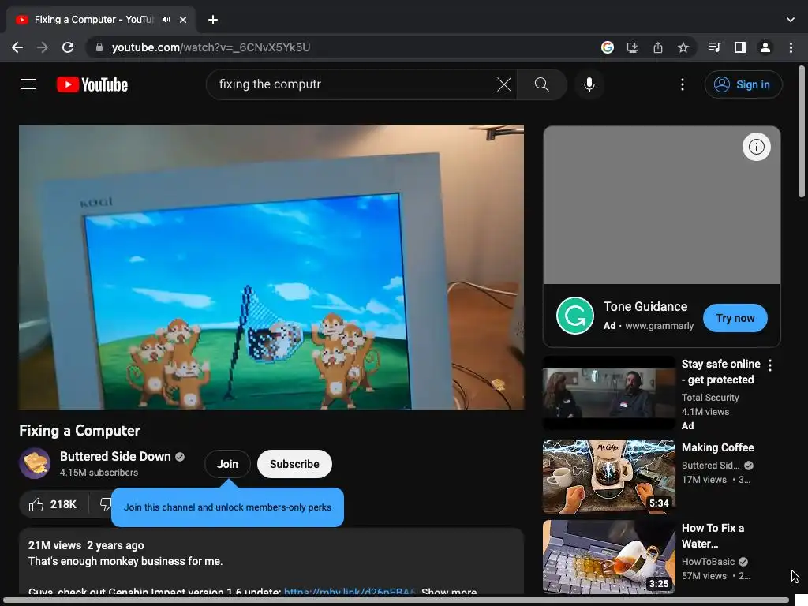This screenshot has height=606, width=808.
Task: Click the video player monkey video
Action: 271,267
